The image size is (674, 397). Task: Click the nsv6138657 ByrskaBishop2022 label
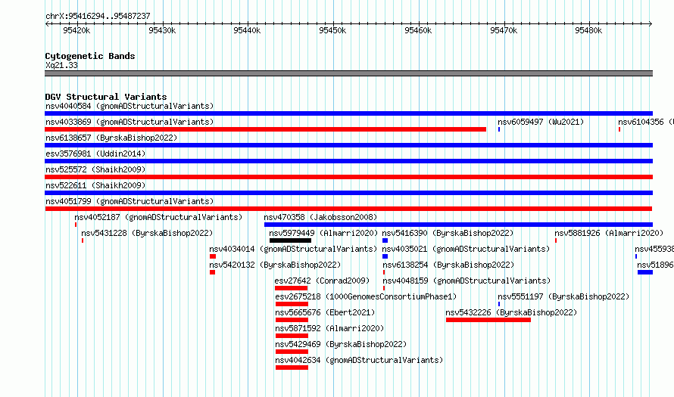coord(111,138)
